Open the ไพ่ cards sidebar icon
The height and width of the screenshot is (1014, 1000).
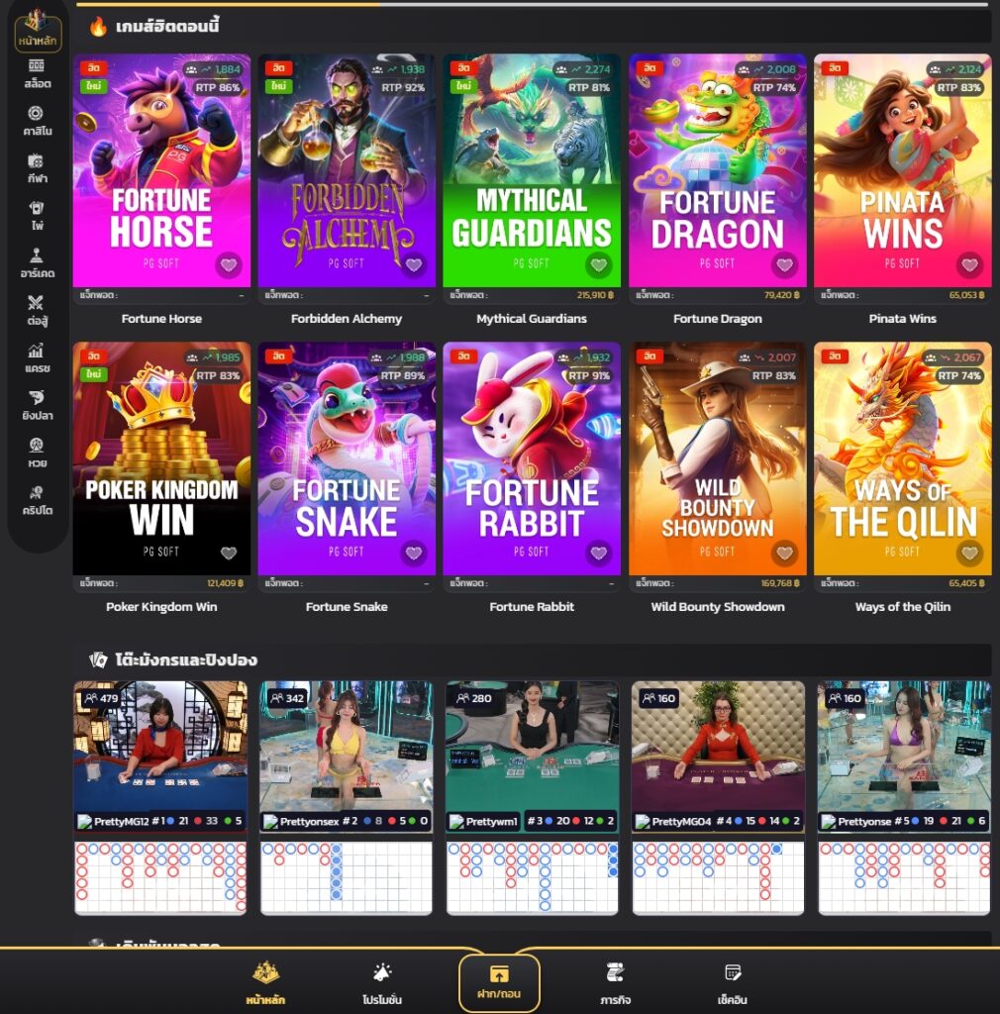[37, 216]
